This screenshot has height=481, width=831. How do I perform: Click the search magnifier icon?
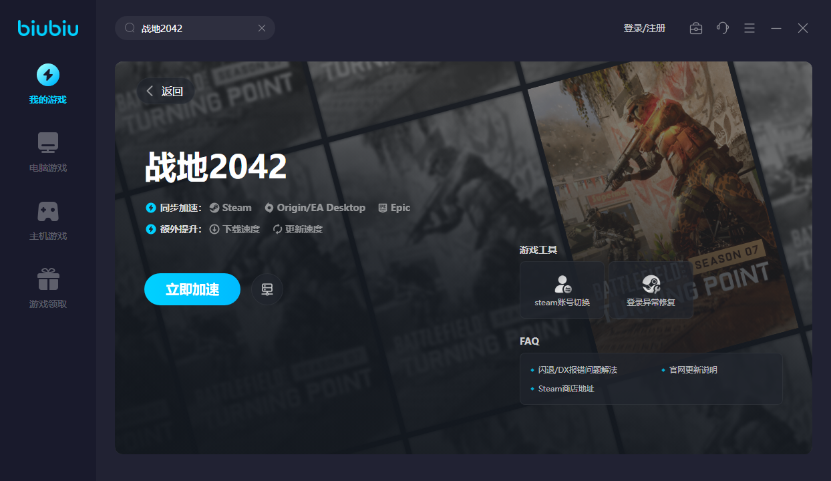[130, 28]
